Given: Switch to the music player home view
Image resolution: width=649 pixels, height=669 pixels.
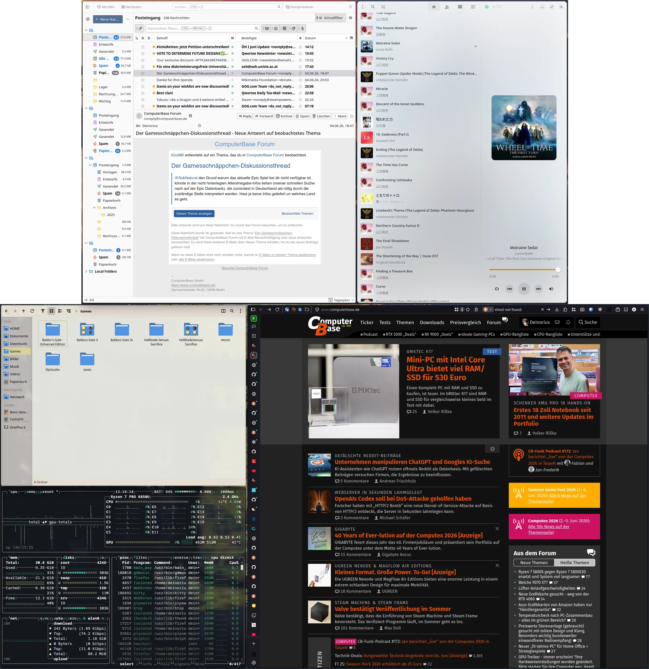Looking at the screenshot, I should (434, 7).
